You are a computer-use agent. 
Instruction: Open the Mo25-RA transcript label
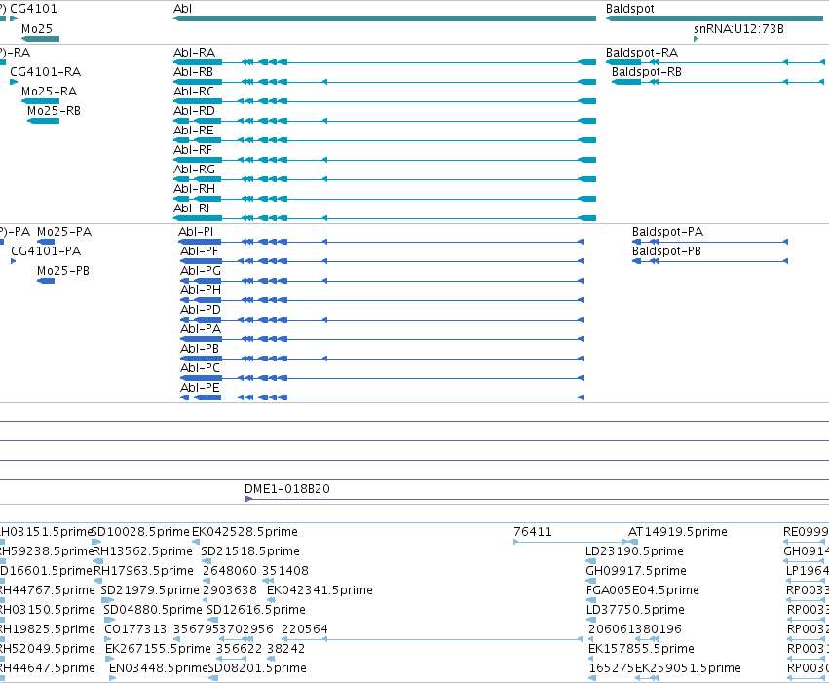tap(49, 92)
